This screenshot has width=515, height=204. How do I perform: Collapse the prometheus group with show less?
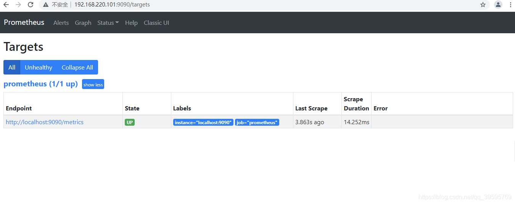(93, 84)
